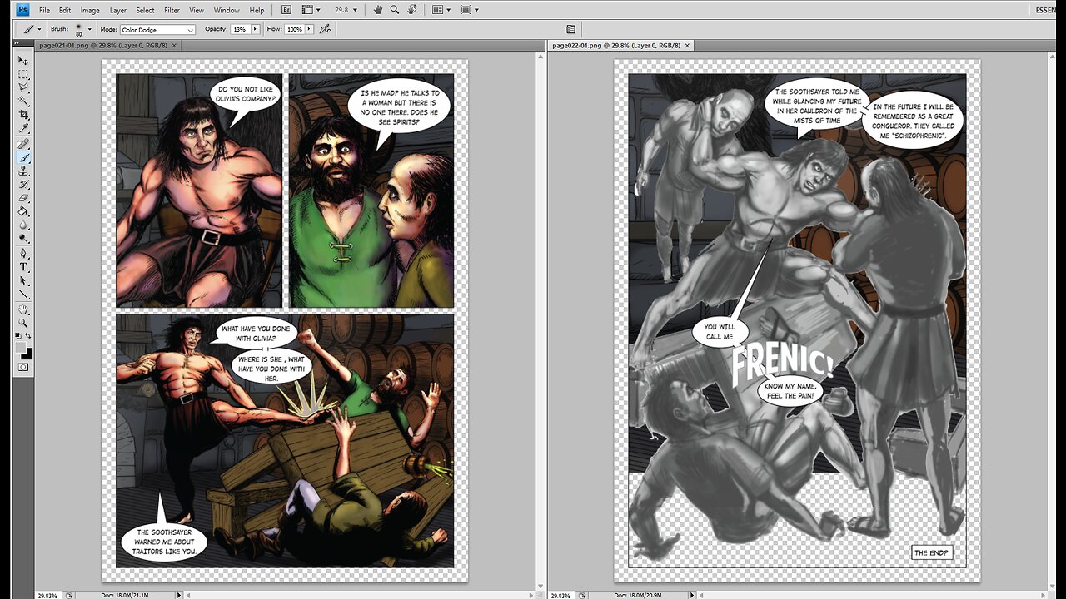The width and height of the screenshot is (1066, 599).
Task: Click the Photoshop Ps logo icon
Action: 23,10
